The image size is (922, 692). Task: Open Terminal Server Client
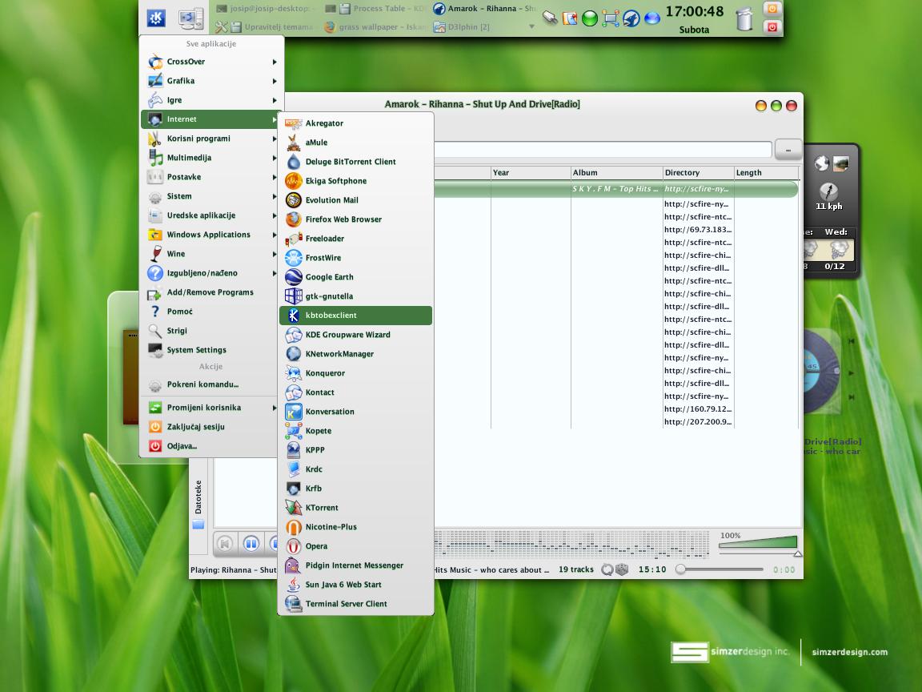pyautogui.click(x=355, y=604)
